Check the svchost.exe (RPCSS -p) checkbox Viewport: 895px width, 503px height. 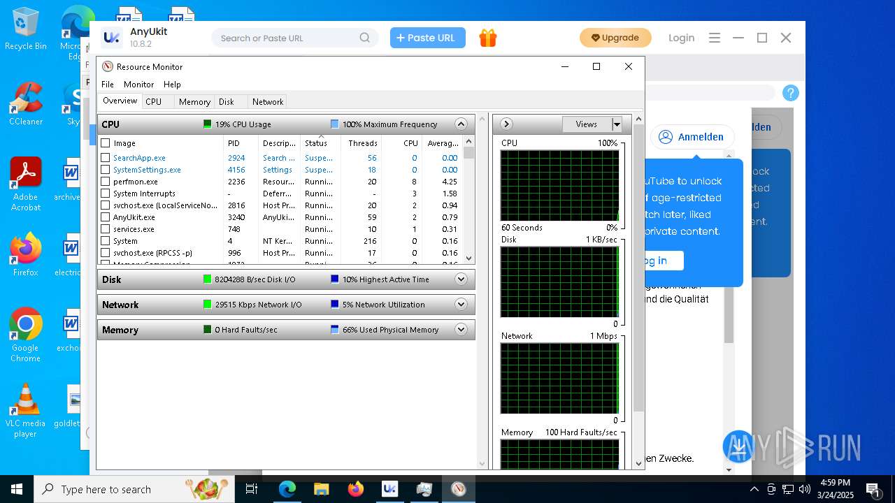pyautogui.click(x=106, y=253)
